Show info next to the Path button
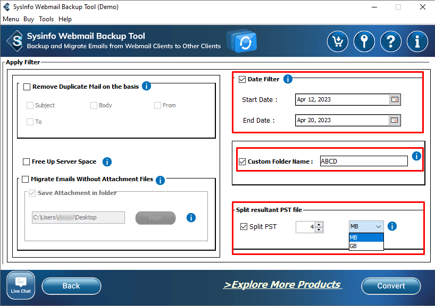Viewport: 435px width, 306px height. [x=191, y=218]
